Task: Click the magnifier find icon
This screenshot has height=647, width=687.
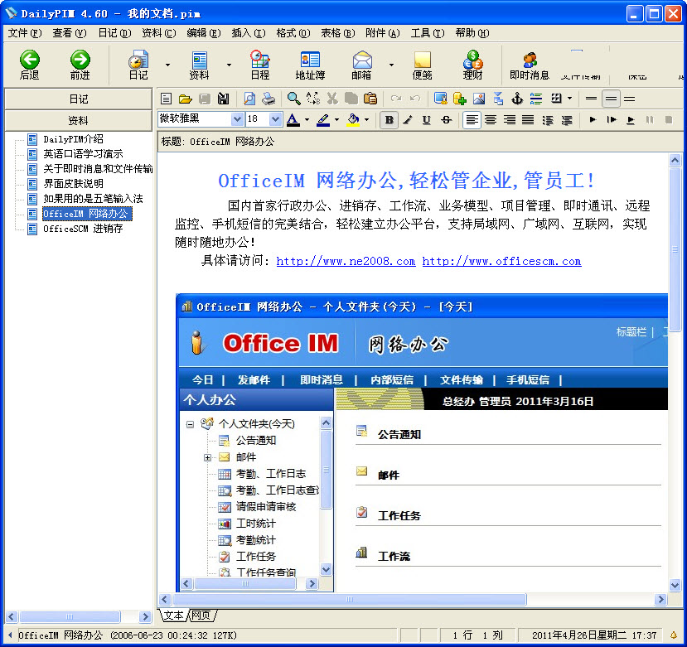Action: 293,99
